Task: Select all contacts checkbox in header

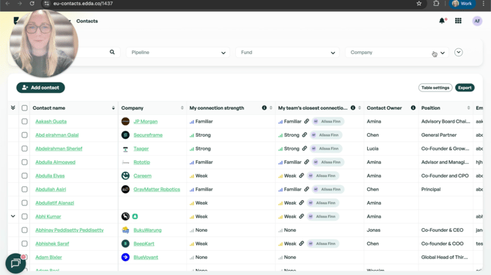Action: coord(24,108)
